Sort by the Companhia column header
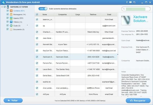This screenshot has width=153, height=105. pyautogui.click(x=62, y=15)
